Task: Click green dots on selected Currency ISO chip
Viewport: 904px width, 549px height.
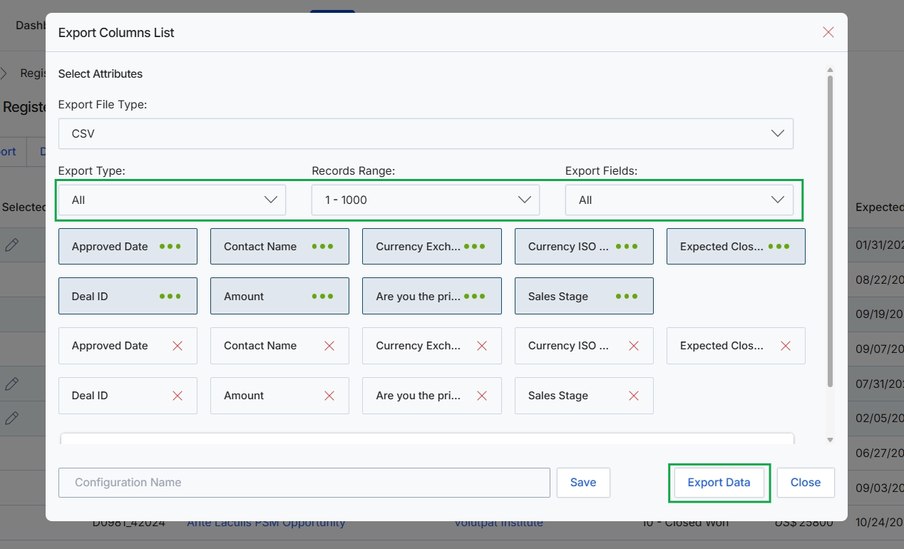Action: pos(627,246)
